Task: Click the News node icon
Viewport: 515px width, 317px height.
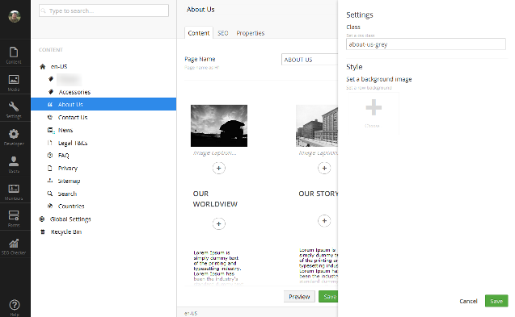Action: (50, 130)
